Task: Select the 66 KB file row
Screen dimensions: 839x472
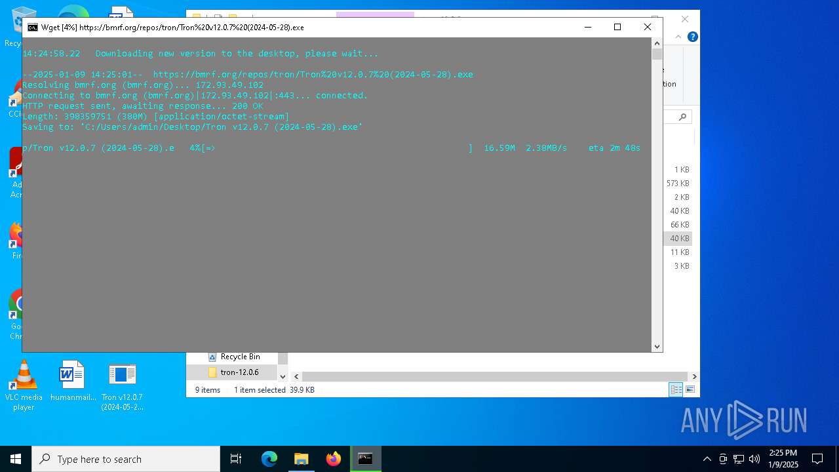Action: point(678,225)
